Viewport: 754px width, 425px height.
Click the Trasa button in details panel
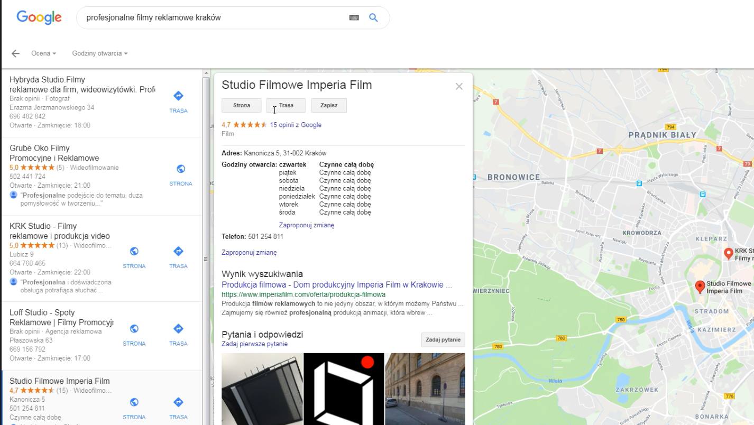coord(286,105)
